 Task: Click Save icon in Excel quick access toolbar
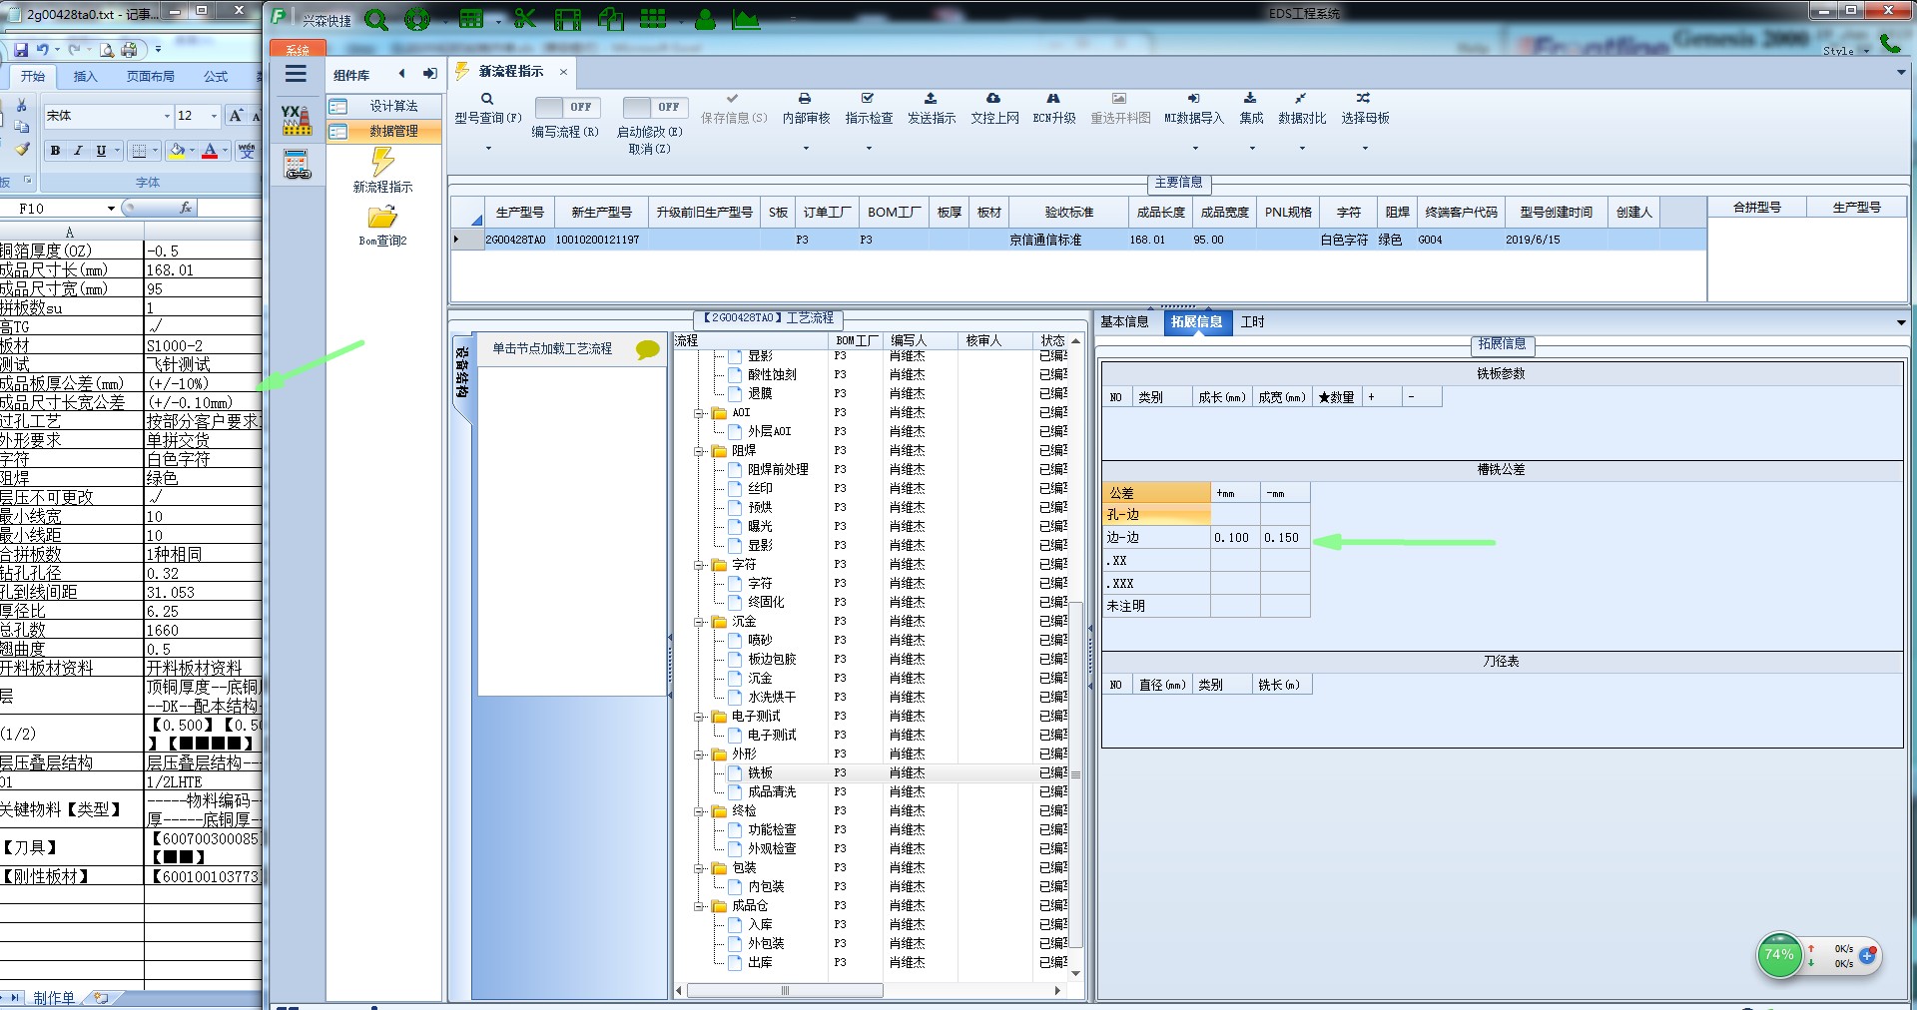point(21,49)
